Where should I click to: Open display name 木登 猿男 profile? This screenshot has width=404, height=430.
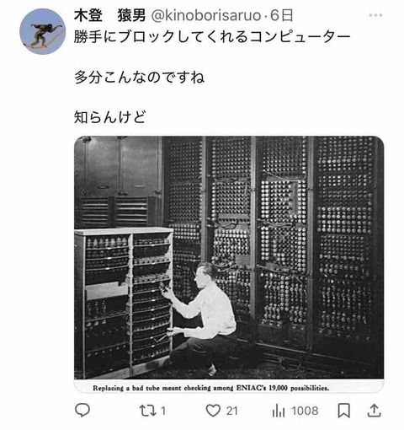(109, 15)
